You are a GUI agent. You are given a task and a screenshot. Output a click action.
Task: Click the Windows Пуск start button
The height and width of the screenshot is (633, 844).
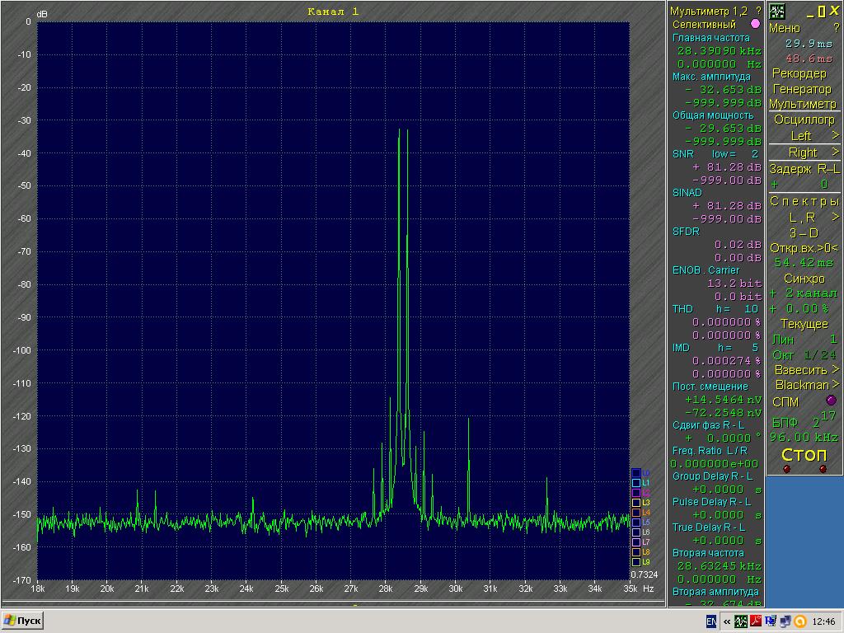tap(23, 621)
